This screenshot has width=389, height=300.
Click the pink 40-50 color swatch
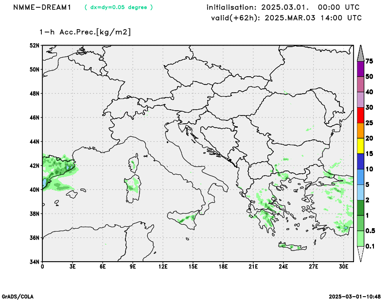[x=360, y=84]
